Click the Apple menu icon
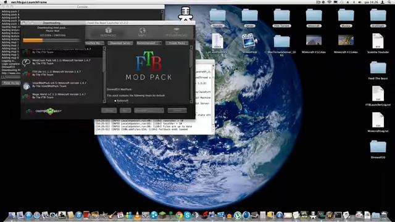This screenshot has width=395, height=222. point(5,2)
